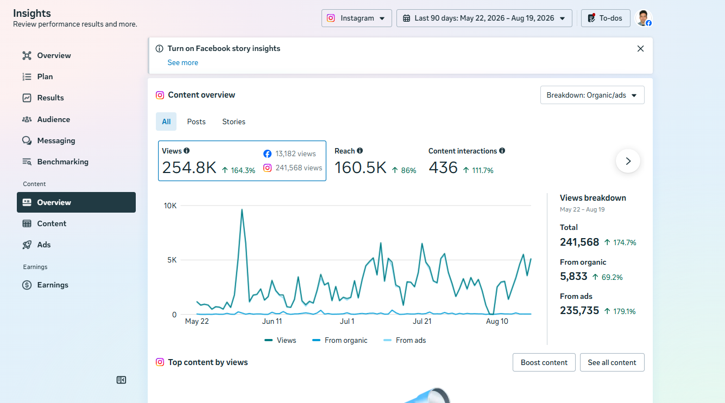
Task: Select the Content interactions metric card
Action: (466, 161)
